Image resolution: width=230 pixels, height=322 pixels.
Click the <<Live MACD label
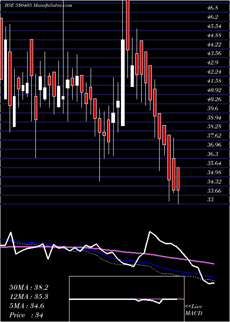[x=194, y=310]
